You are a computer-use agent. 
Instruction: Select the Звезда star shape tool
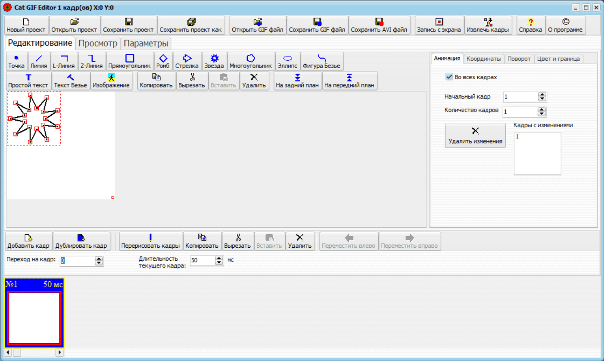click(x=214, y=62)
